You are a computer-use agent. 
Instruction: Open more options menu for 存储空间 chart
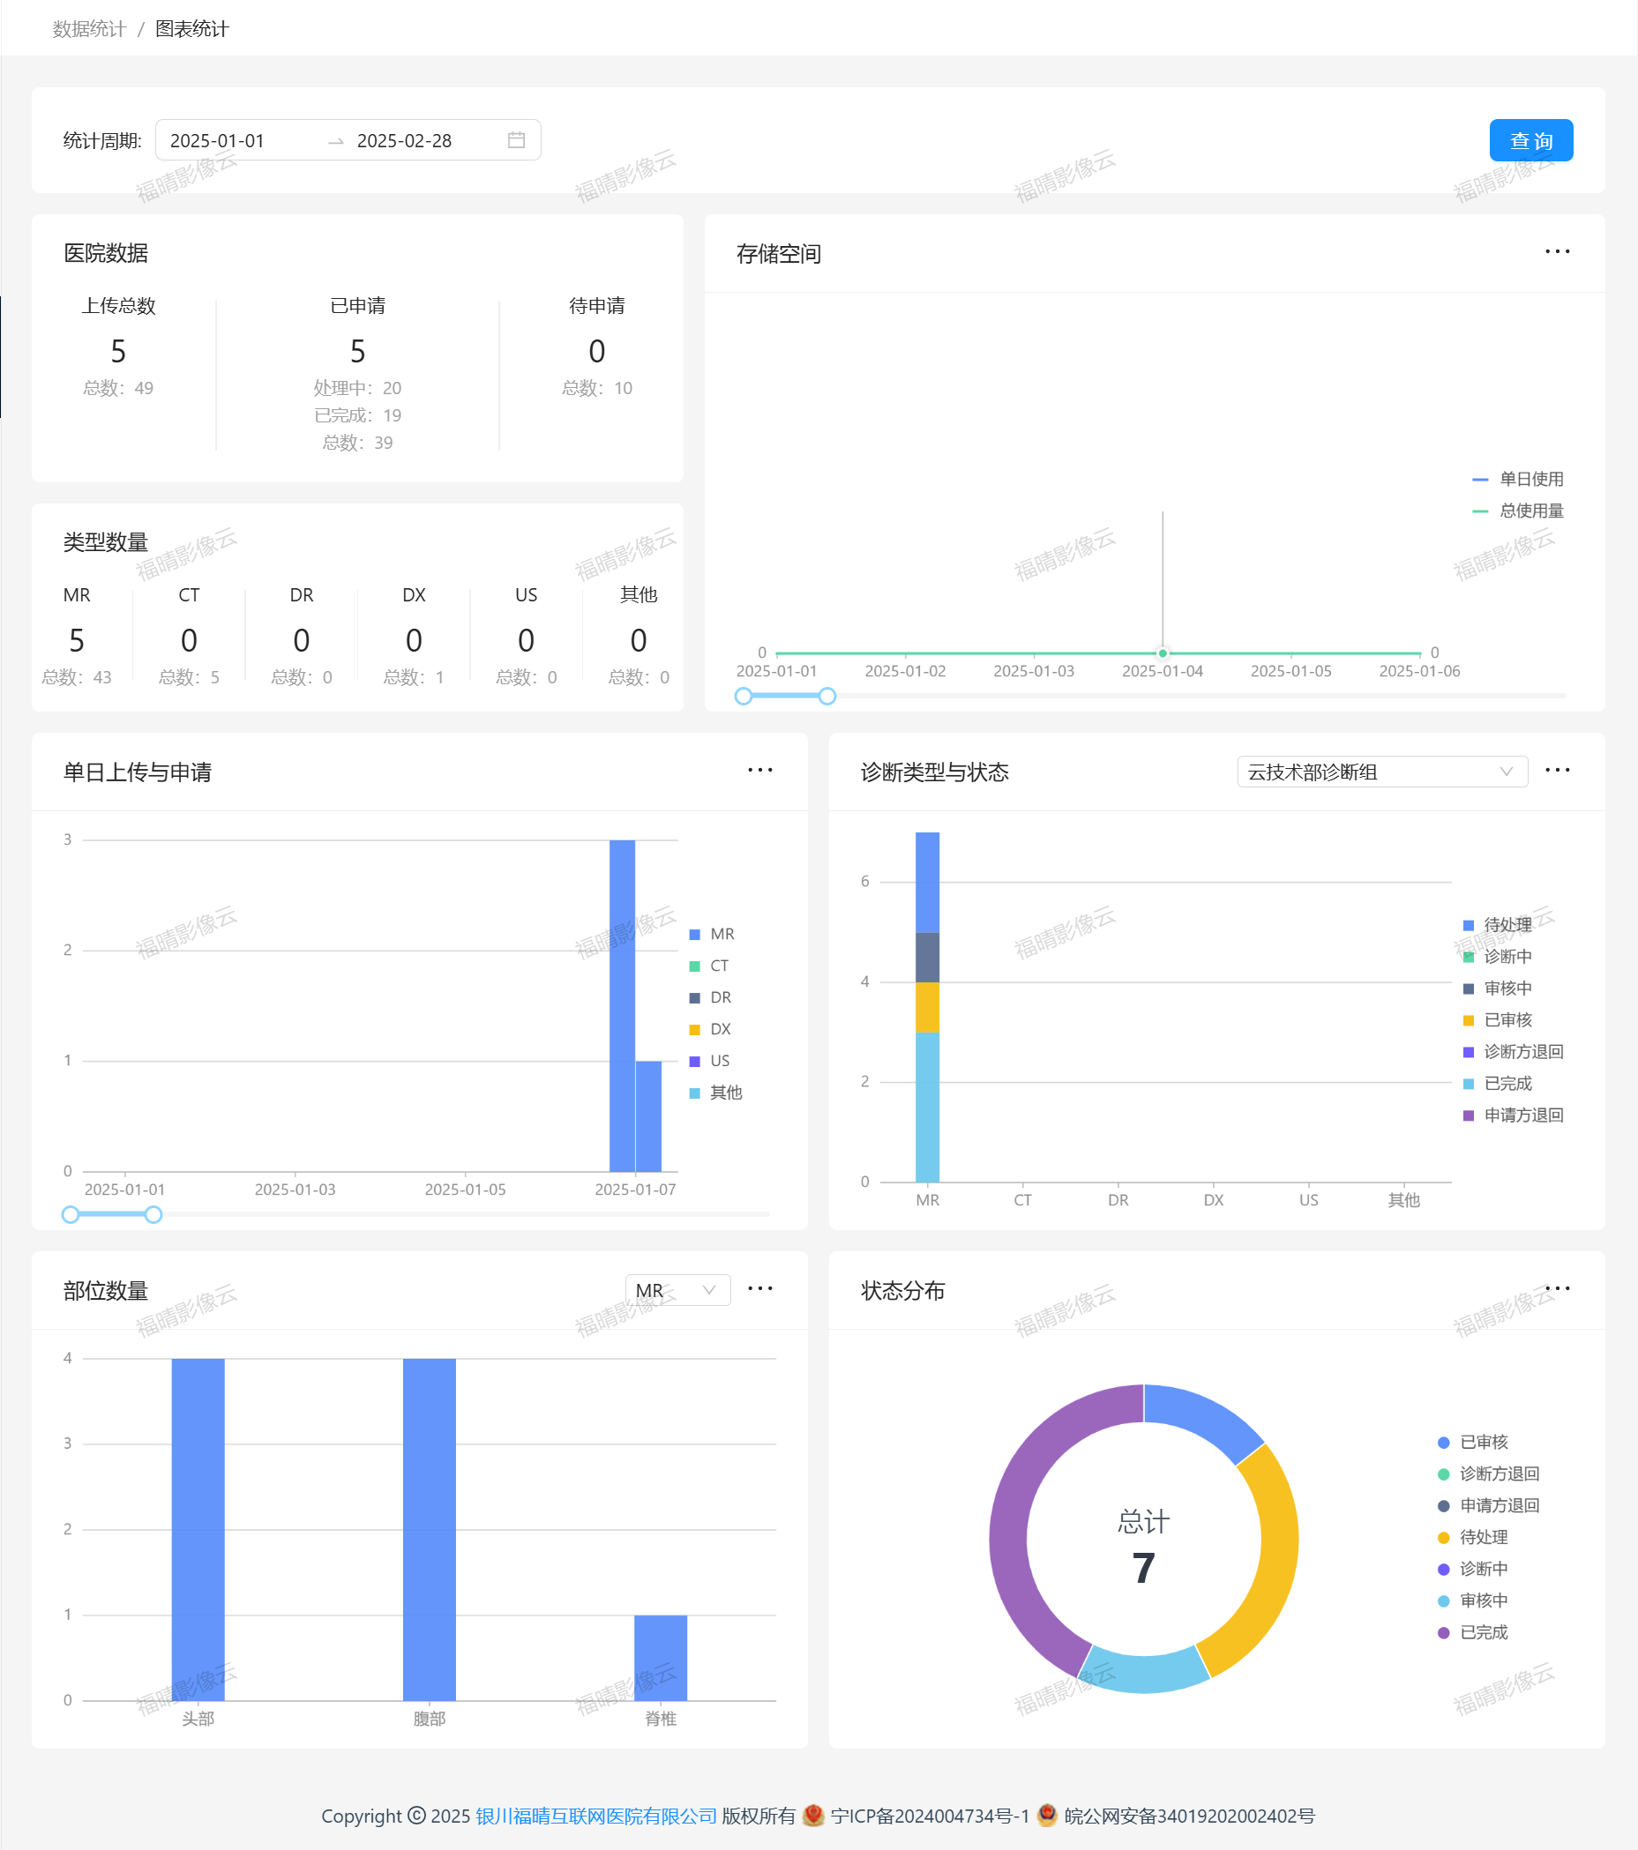tap(1557, 251)
